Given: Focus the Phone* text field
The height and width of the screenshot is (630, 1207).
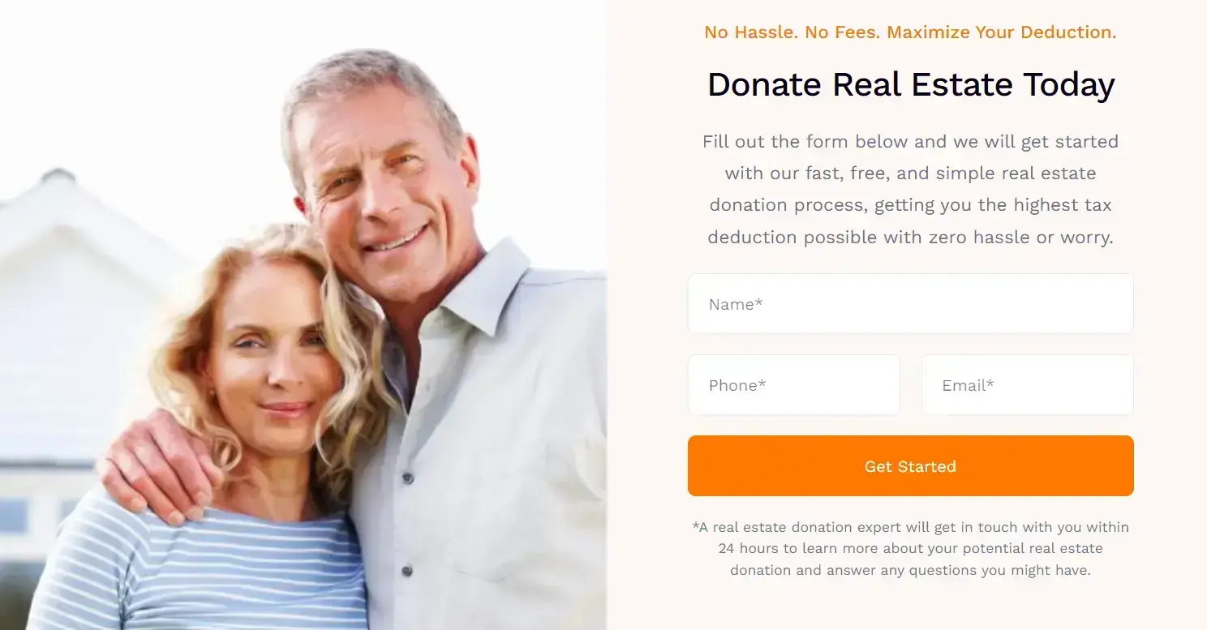Looking at the screenshot, I should (x=793, y=385).
